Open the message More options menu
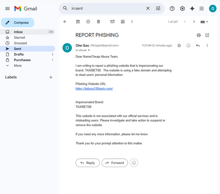 pos(207,45)
